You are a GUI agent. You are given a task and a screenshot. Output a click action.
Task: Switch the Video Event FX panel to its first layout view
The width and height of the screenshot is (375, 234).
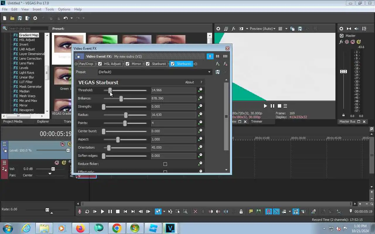click(210, 56)
